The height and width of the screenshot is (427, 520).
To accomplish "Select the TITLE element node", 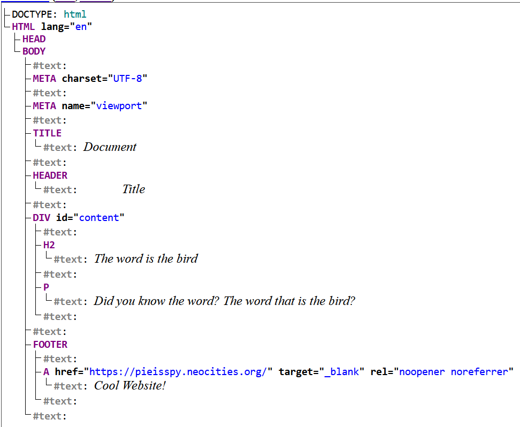I will tap(47, 133).
